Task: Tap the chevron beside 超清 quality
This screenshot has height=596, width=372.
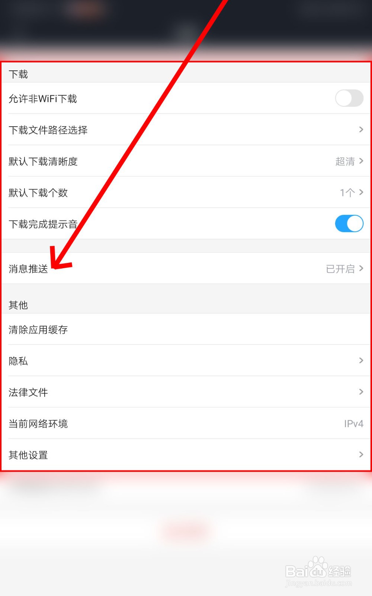Action: (361, 161)
